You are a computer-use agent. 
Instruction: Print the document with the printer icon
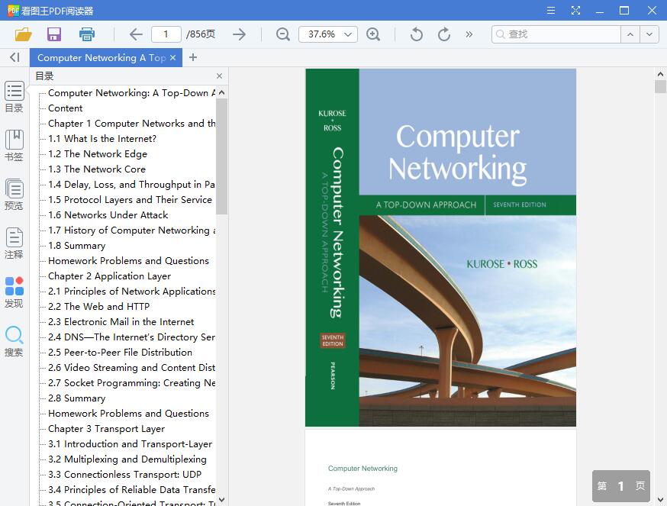[87, 34]
